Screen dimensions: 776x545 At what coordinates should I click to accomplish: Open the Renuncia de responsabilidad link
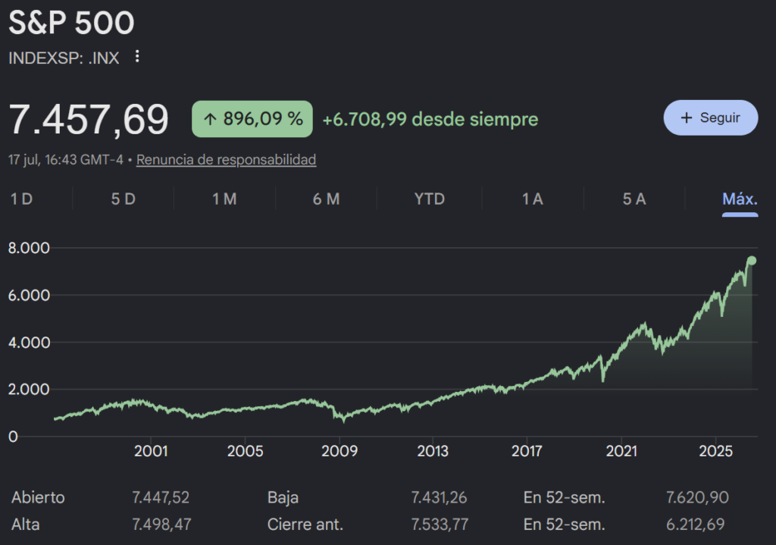click(x=226, y=159)
